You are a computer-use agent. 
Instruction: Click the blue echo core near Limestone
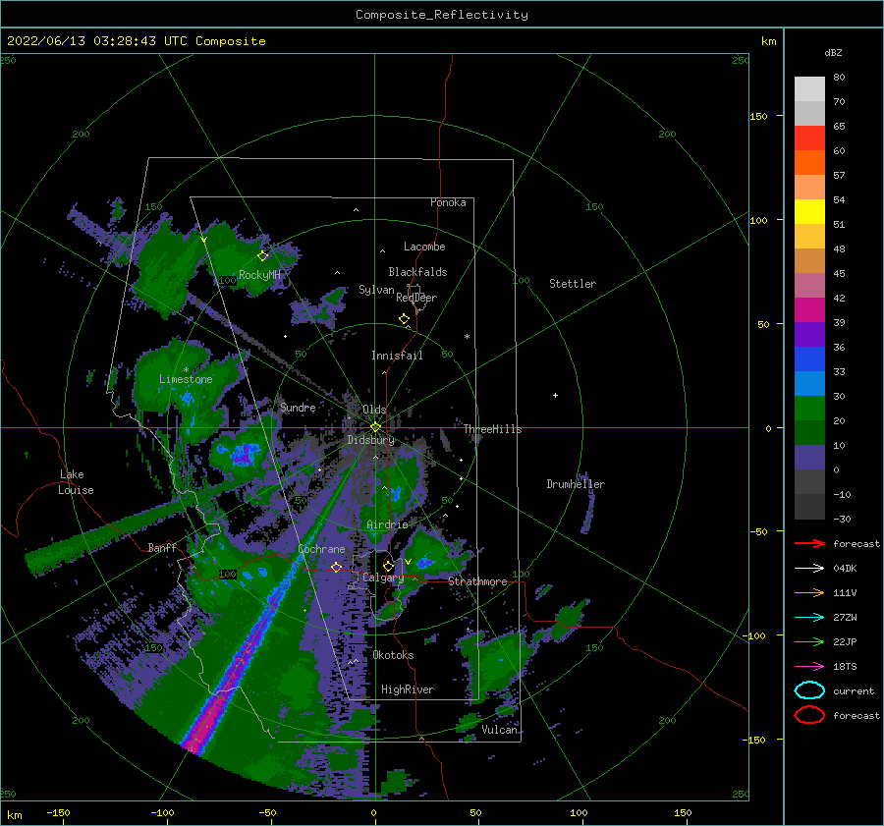point(187,399)
